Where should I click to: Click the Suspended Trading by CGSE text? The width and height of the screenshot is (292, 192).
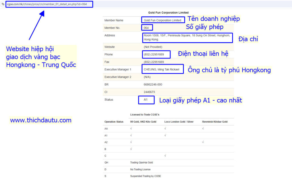click(x=145, y=176)
